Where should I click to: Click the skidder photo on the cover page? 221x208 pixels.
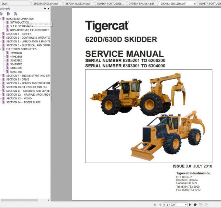[x=148, y=116]
